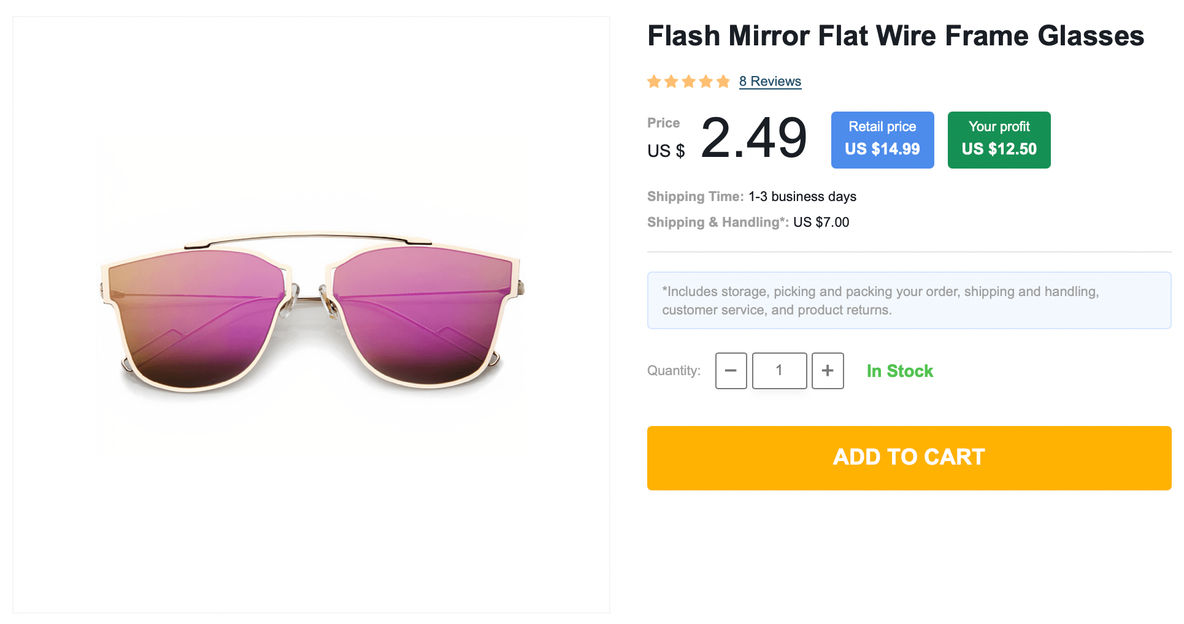1184x624 pixels.
Task: Increase quantity with the plus button
Action: click(828, 371)
